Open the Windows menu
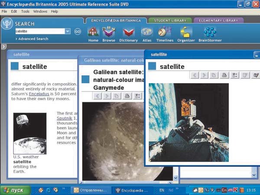Screen dimensions: 260x195 point(40,11)
